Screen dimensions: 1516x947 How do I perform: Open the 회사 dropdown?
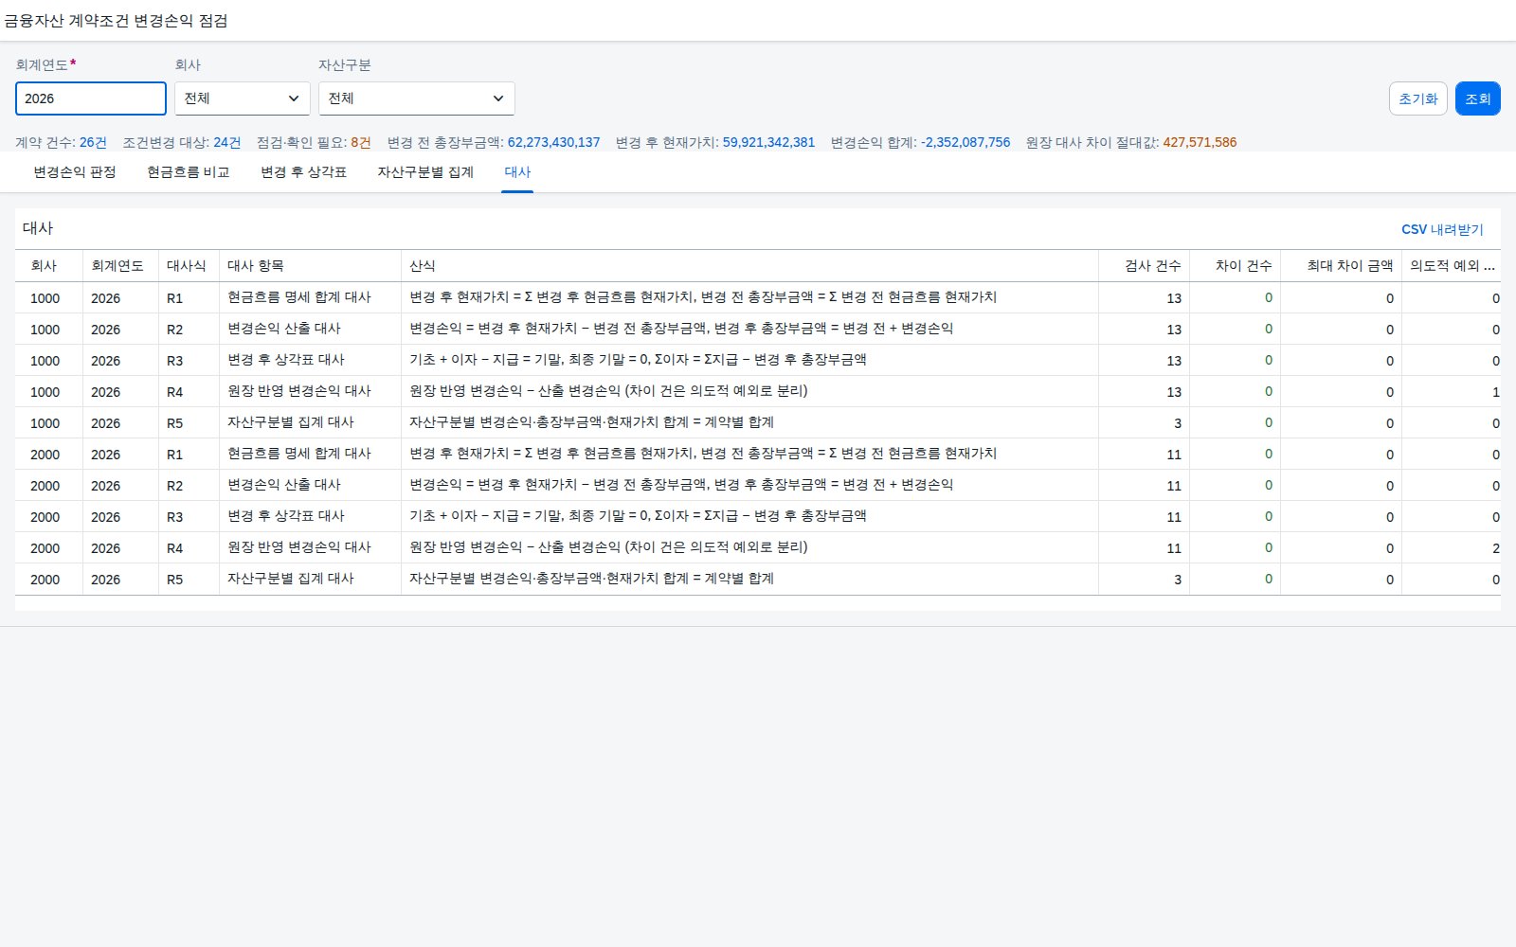(243, 98)
